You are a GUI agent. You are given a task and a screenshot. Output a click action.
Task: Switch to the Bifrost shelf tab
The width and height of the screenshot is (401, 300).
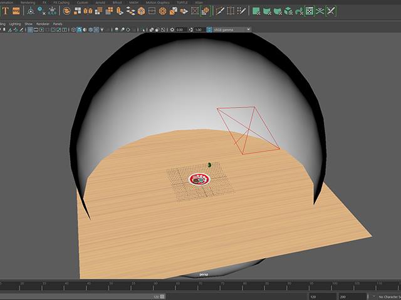(117, 2)
